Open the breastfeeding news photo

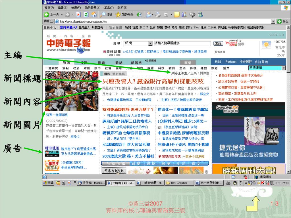click(72, 91)
